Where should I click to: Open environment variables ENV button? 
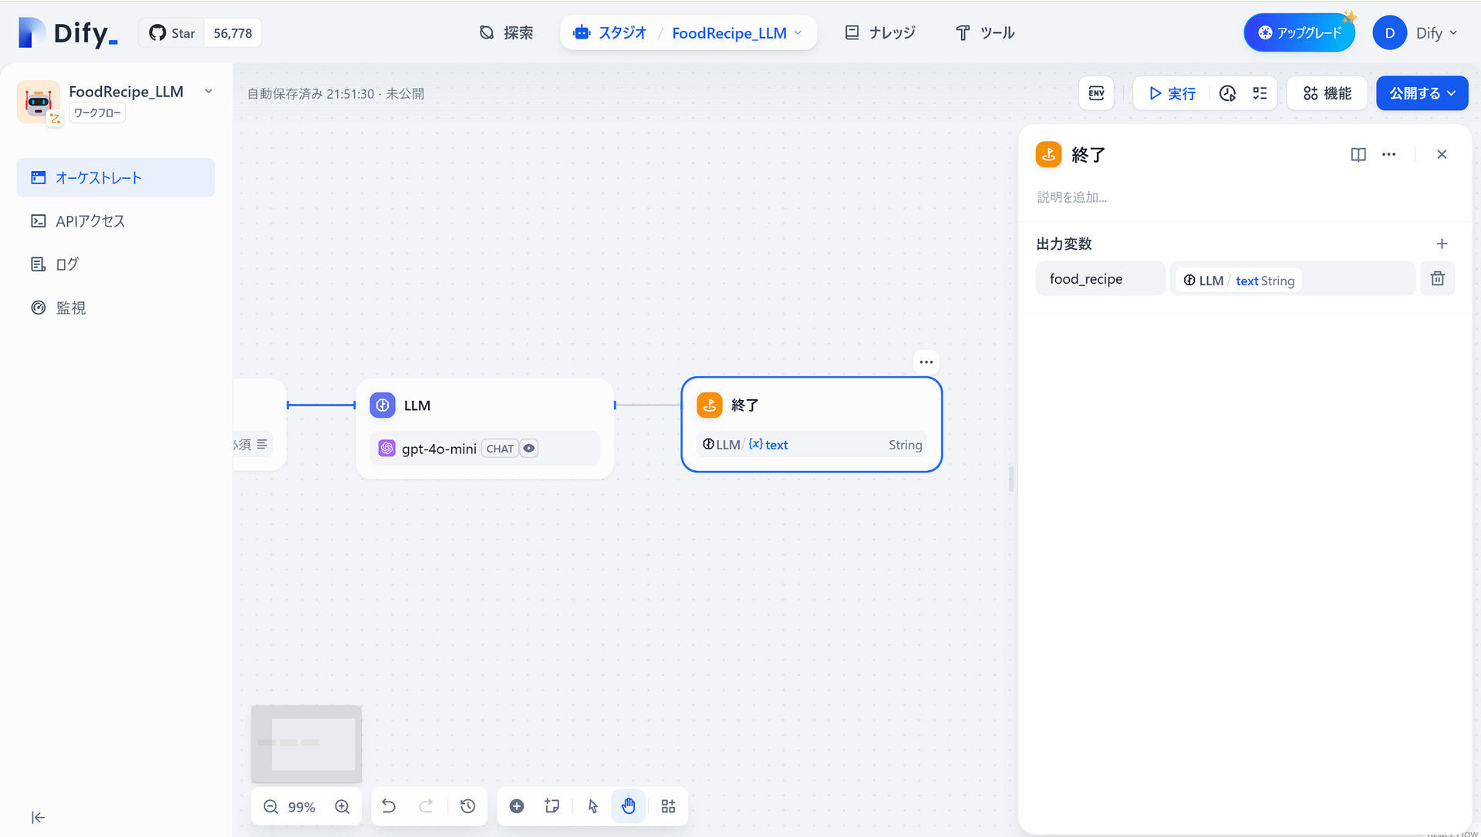pos(1096,93)
